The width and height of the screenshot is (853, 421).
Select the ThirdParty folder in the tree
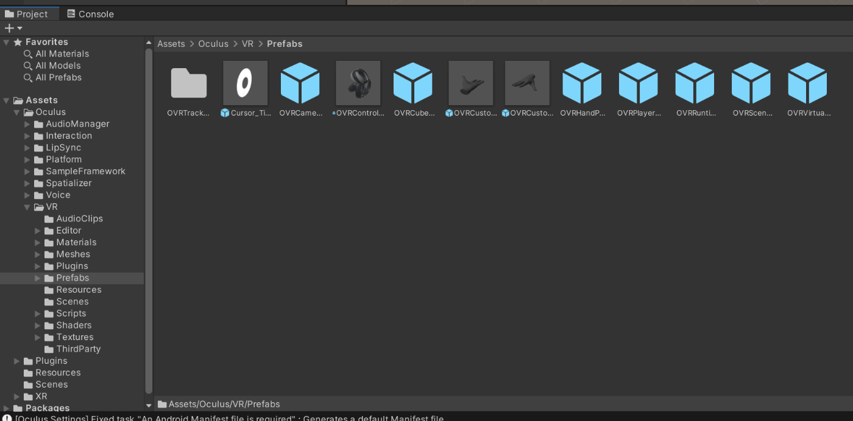[x=72, y=349]
